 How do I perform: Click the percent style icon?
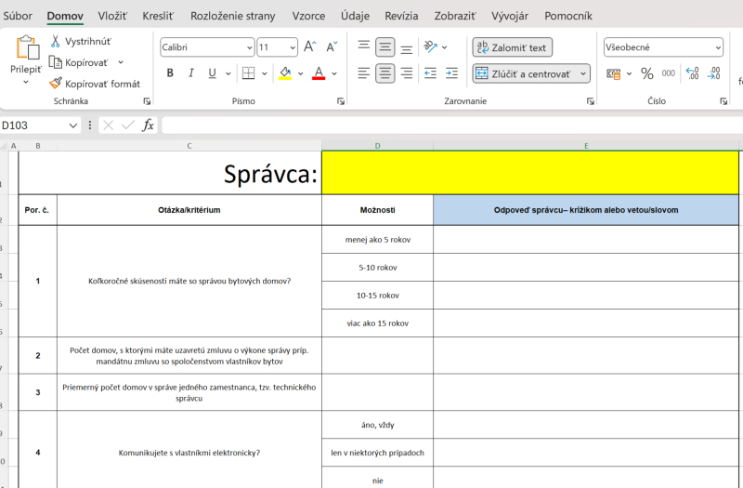646,73
